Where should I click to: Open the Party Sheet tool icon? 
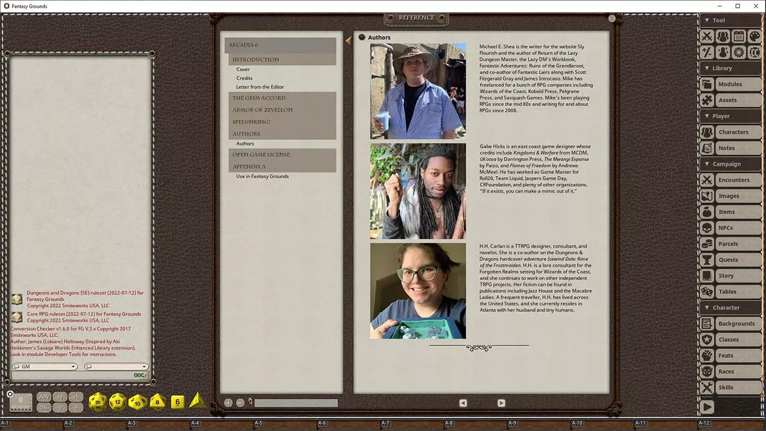[723, 37]
